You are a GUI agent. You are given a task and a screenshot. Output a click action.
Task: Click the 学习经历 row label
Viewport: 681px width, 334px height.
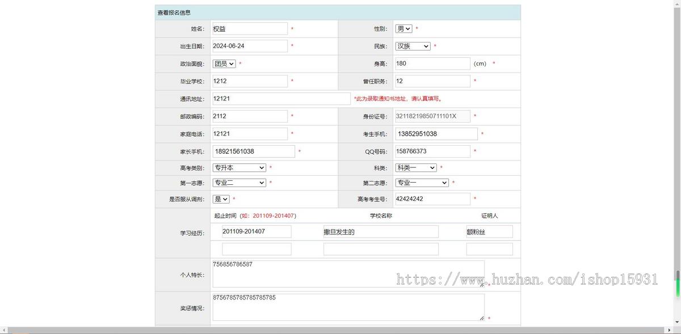click(x=192, y=233)
